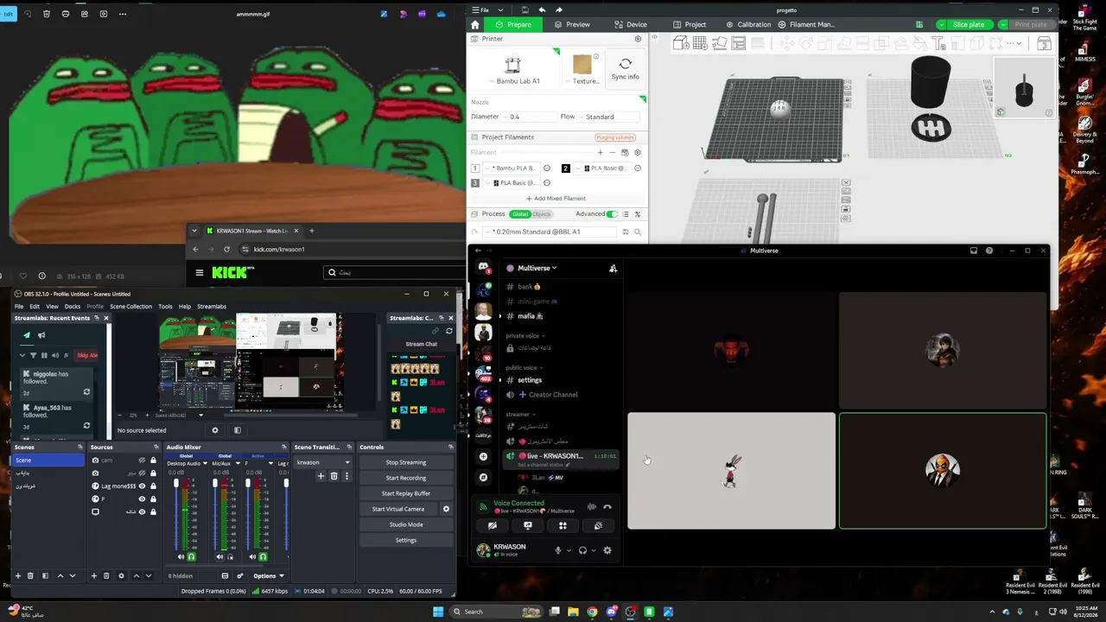Click Start Recording in OBS
Image resolution: width=1106 pixels, height=622 pixels.
406,478
